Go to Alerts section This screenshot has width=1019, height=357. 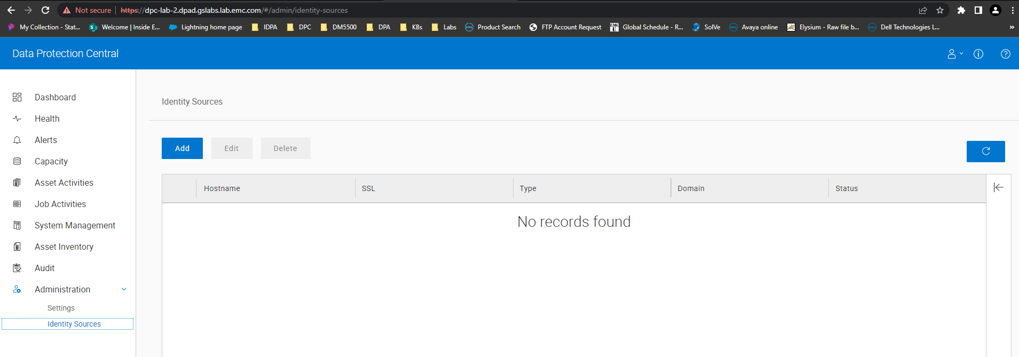46,140
